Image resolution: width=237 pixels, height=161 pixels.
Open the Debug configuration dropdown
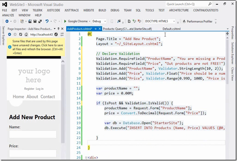coord(105,21)
